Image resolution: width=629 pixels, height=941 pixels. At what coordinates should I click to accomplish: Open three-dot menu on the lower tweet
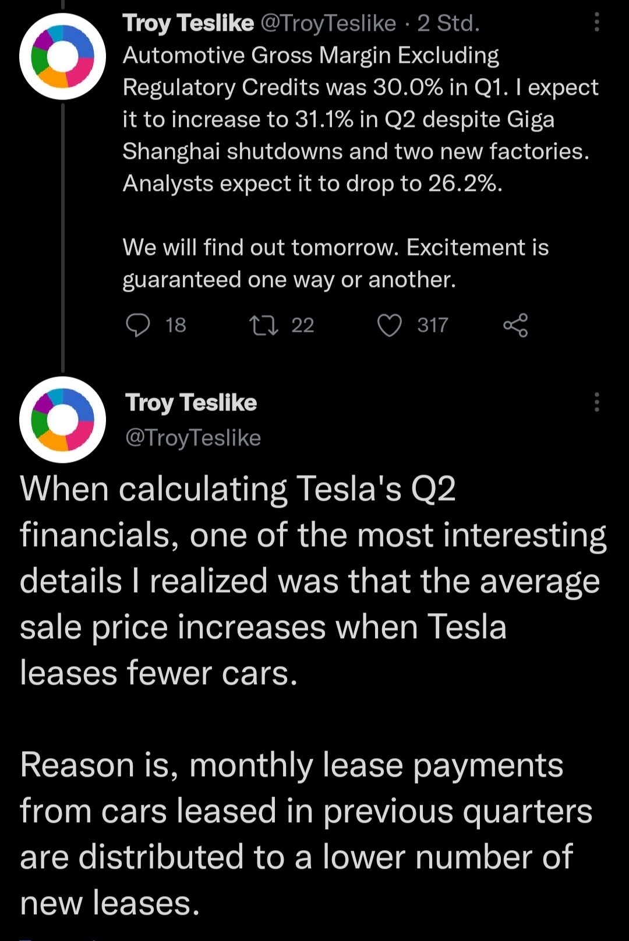point(596,402)
